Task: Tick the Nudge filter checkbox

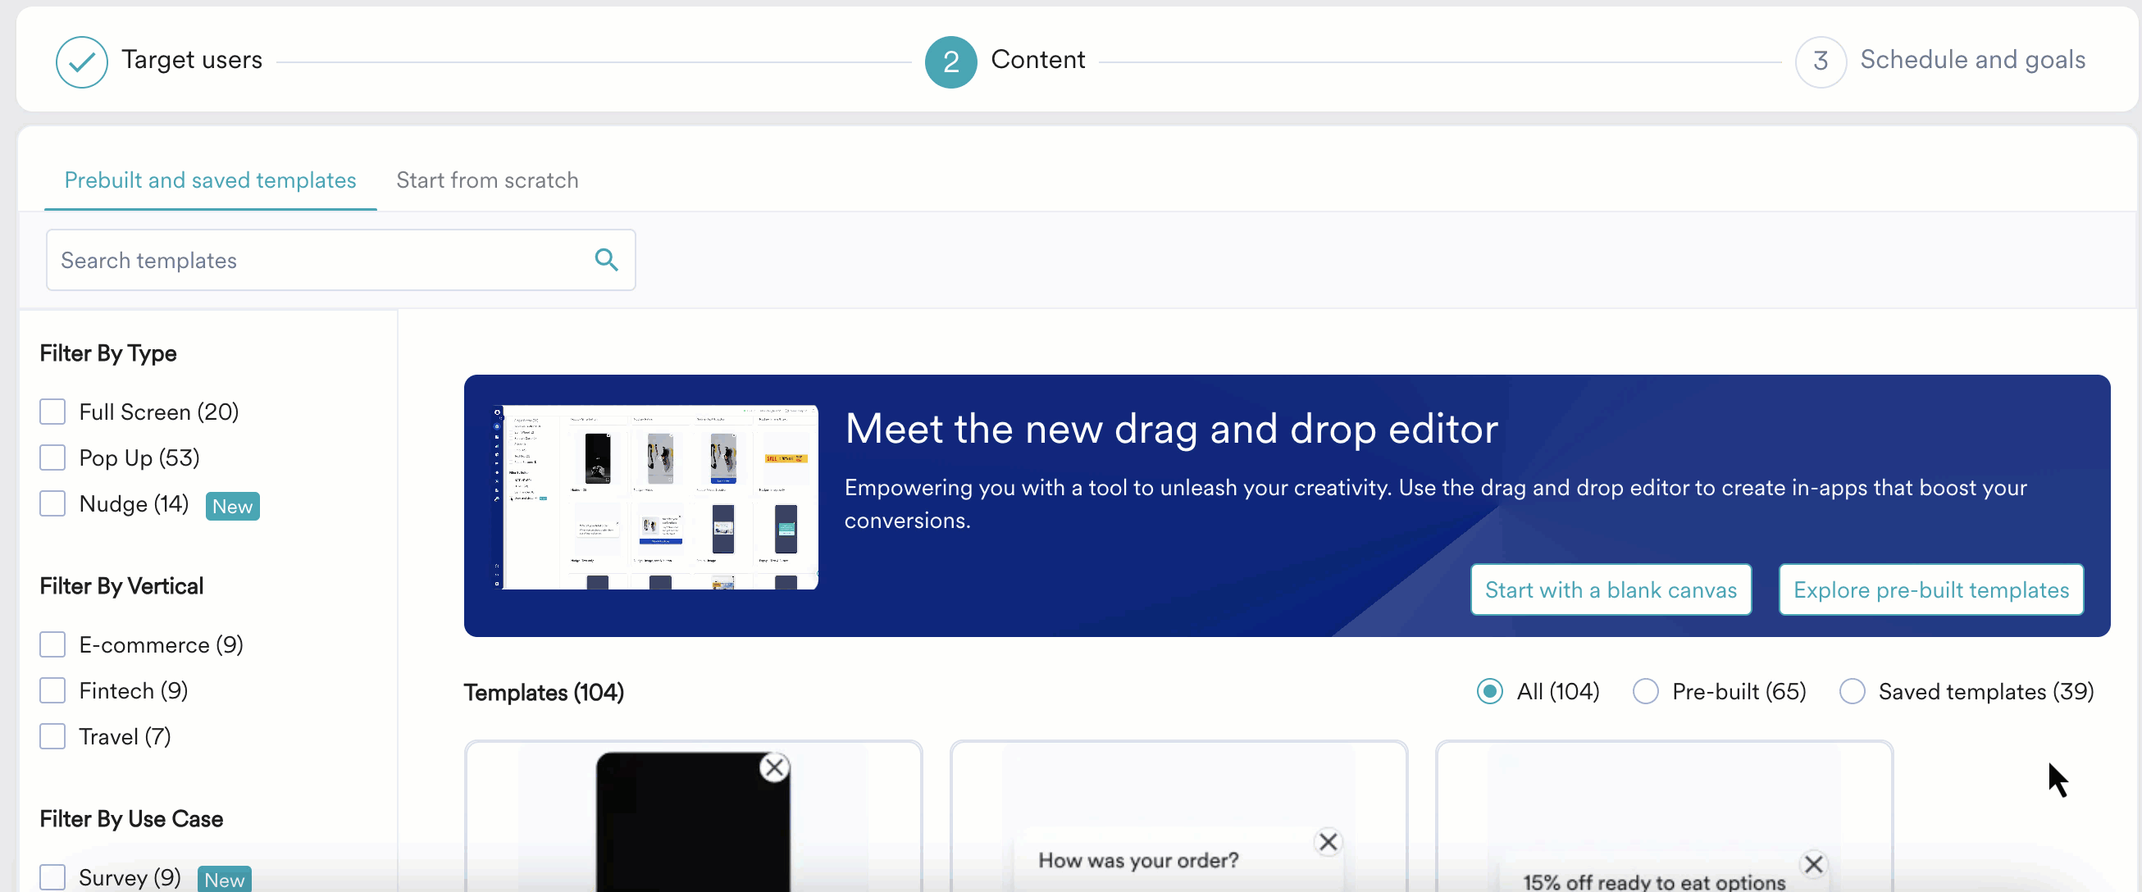Action: tap(52, 503)
